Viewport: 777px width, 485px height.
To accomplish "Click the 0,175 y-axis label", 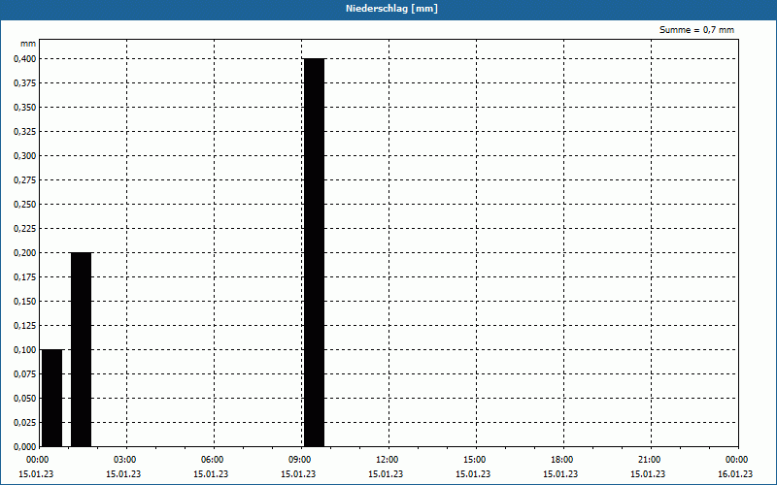I will coord(25,277).
